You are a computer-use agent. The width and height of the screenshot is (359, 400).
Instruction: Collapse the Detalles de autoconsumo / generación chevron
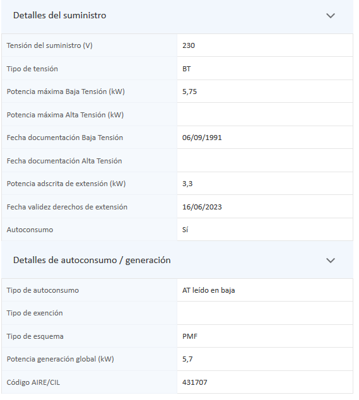click(x=331, y=261)
